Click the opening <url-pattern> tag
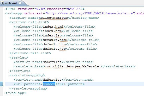Screen dimensions: 144x96 click(27, 84)
